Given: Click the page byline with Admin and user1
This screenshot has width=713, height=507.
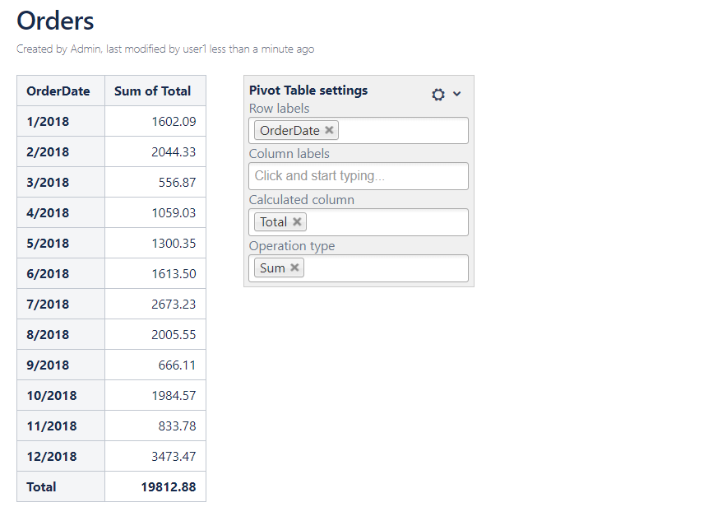Looking at the screenshot, I should pyautogui.click(x=164, y=49).
